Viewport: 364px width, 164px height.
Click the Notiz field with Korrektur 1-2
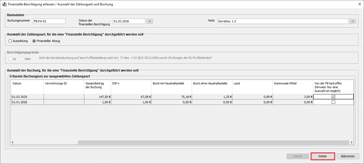coord(283,21)
